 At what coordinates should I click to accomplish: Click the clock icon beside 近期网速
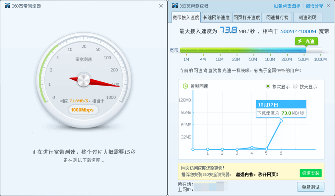click(x=185, y=86)
